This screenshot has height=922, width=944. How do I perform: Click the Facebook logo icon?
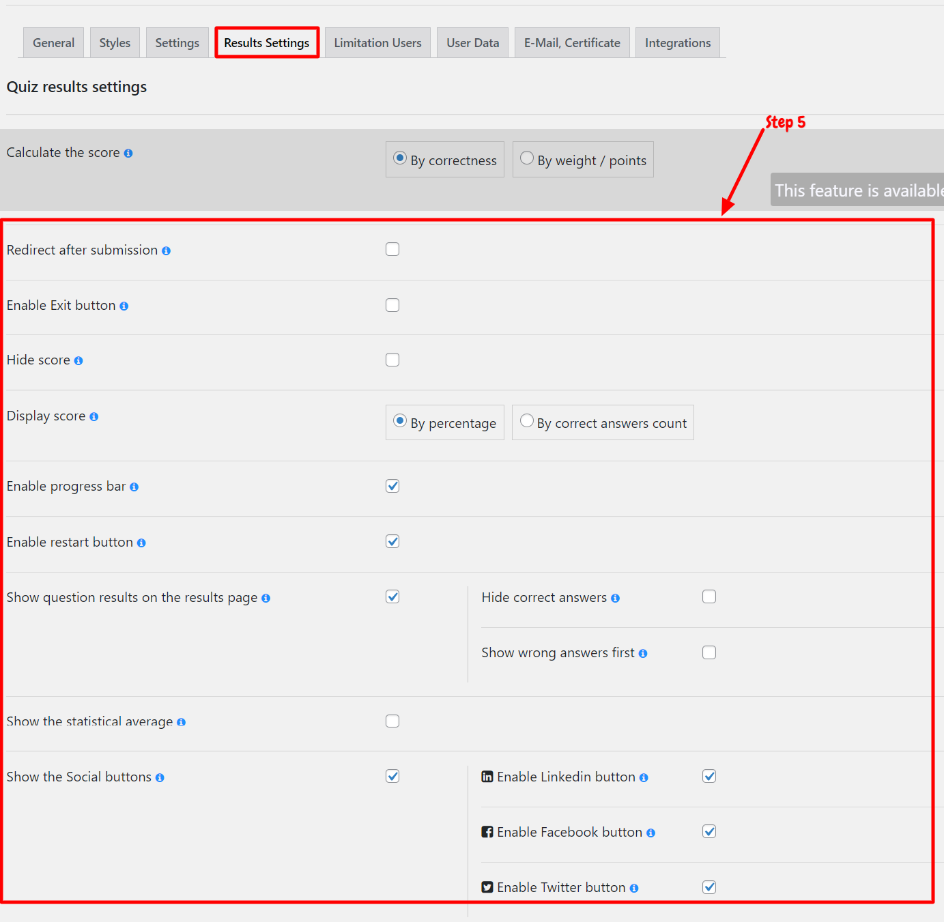[487, 832]
